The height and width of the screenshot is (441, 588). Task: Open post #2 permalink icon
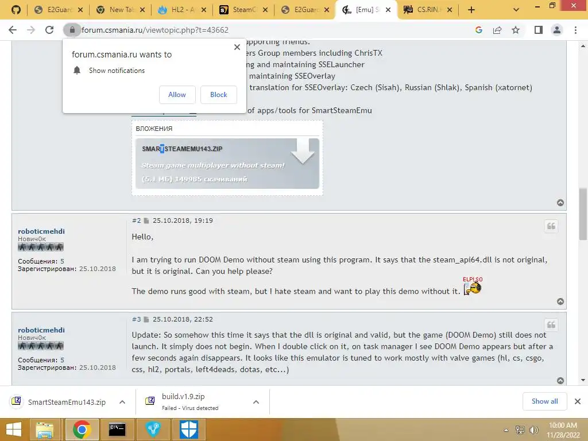(146, 220)
